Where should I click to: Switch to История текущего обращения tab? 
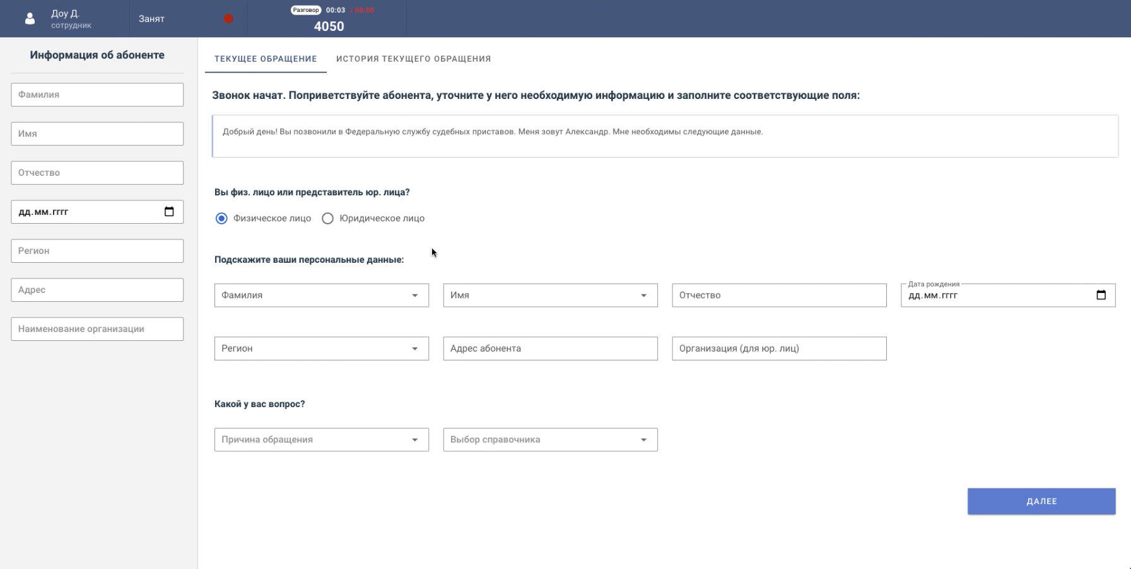tap(413, 59)
